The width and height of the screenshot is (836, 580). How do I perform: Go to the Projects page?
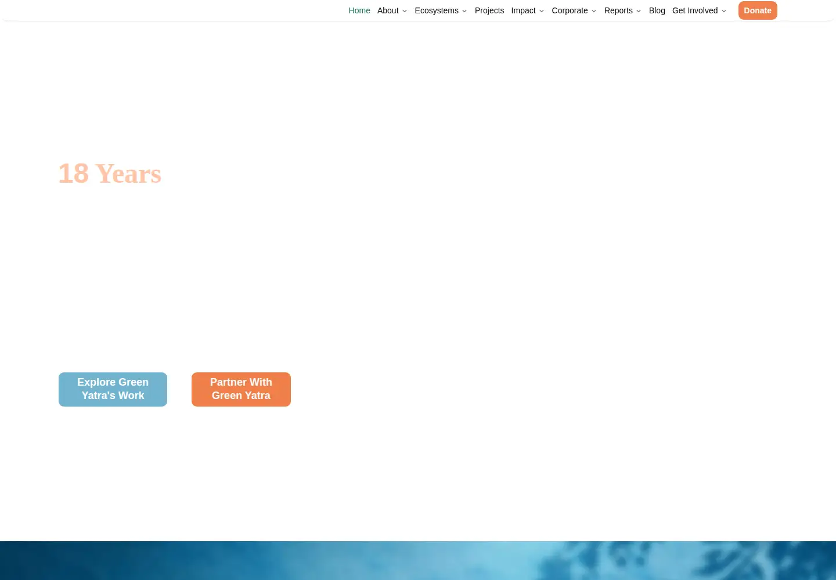tap(489, 10)
